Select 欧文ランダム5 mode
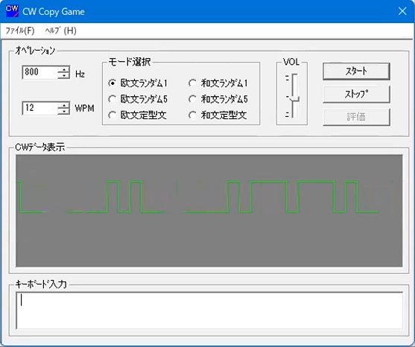 coord(138,99)
